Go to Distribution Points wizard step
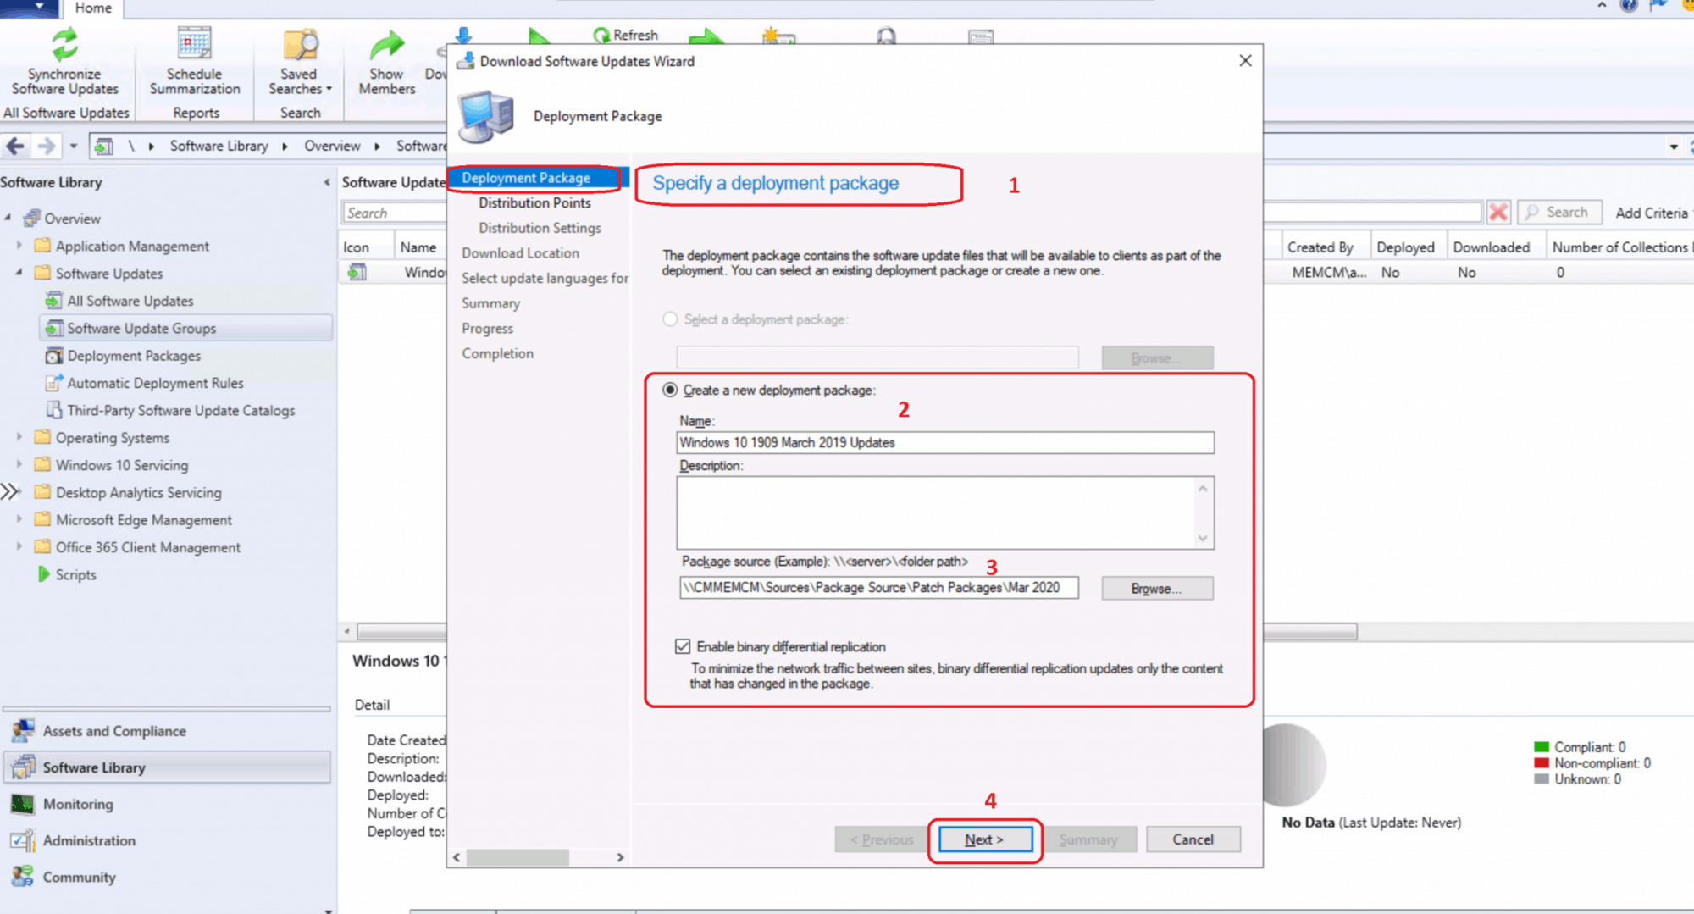Viewport: 1694px width, 914px height. [534, 202]
